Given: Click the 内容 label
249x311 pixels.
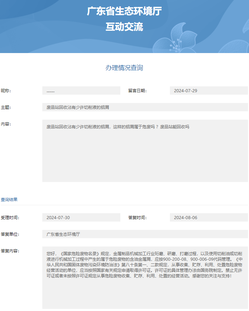Looking at the screenshot, I should [x=6, y=124].
